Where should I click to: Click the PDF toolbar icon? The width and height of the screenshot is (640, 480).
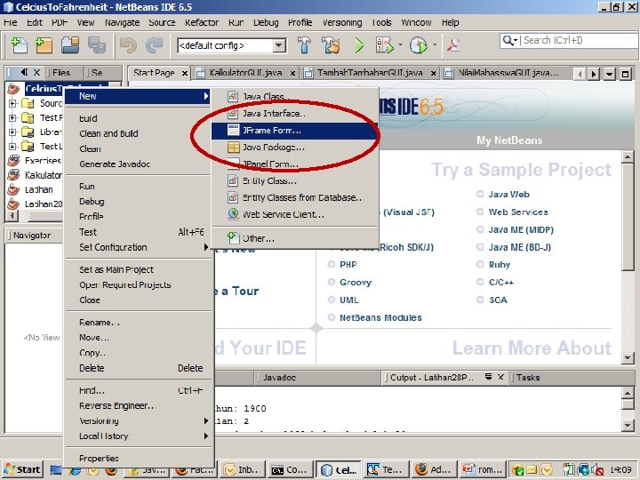point(452,45)
